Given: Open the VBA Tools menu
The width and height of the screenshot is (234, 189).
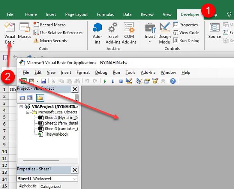Looking at the screenshot, I should pyautogui.click(x=130, y=72).
